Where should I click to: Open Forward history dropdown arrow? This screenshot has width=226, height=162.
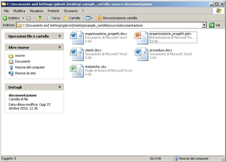tap(34, 18)
